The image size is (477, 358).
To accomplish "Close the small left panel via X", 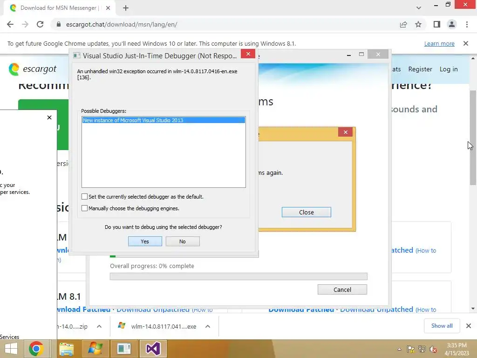I will 49,117.
